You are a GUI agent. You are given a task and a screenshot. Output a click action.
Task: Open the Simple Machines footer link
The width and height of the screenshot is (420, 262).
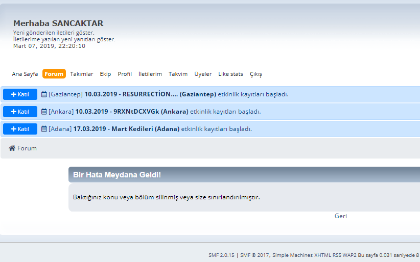click(292, 255)
